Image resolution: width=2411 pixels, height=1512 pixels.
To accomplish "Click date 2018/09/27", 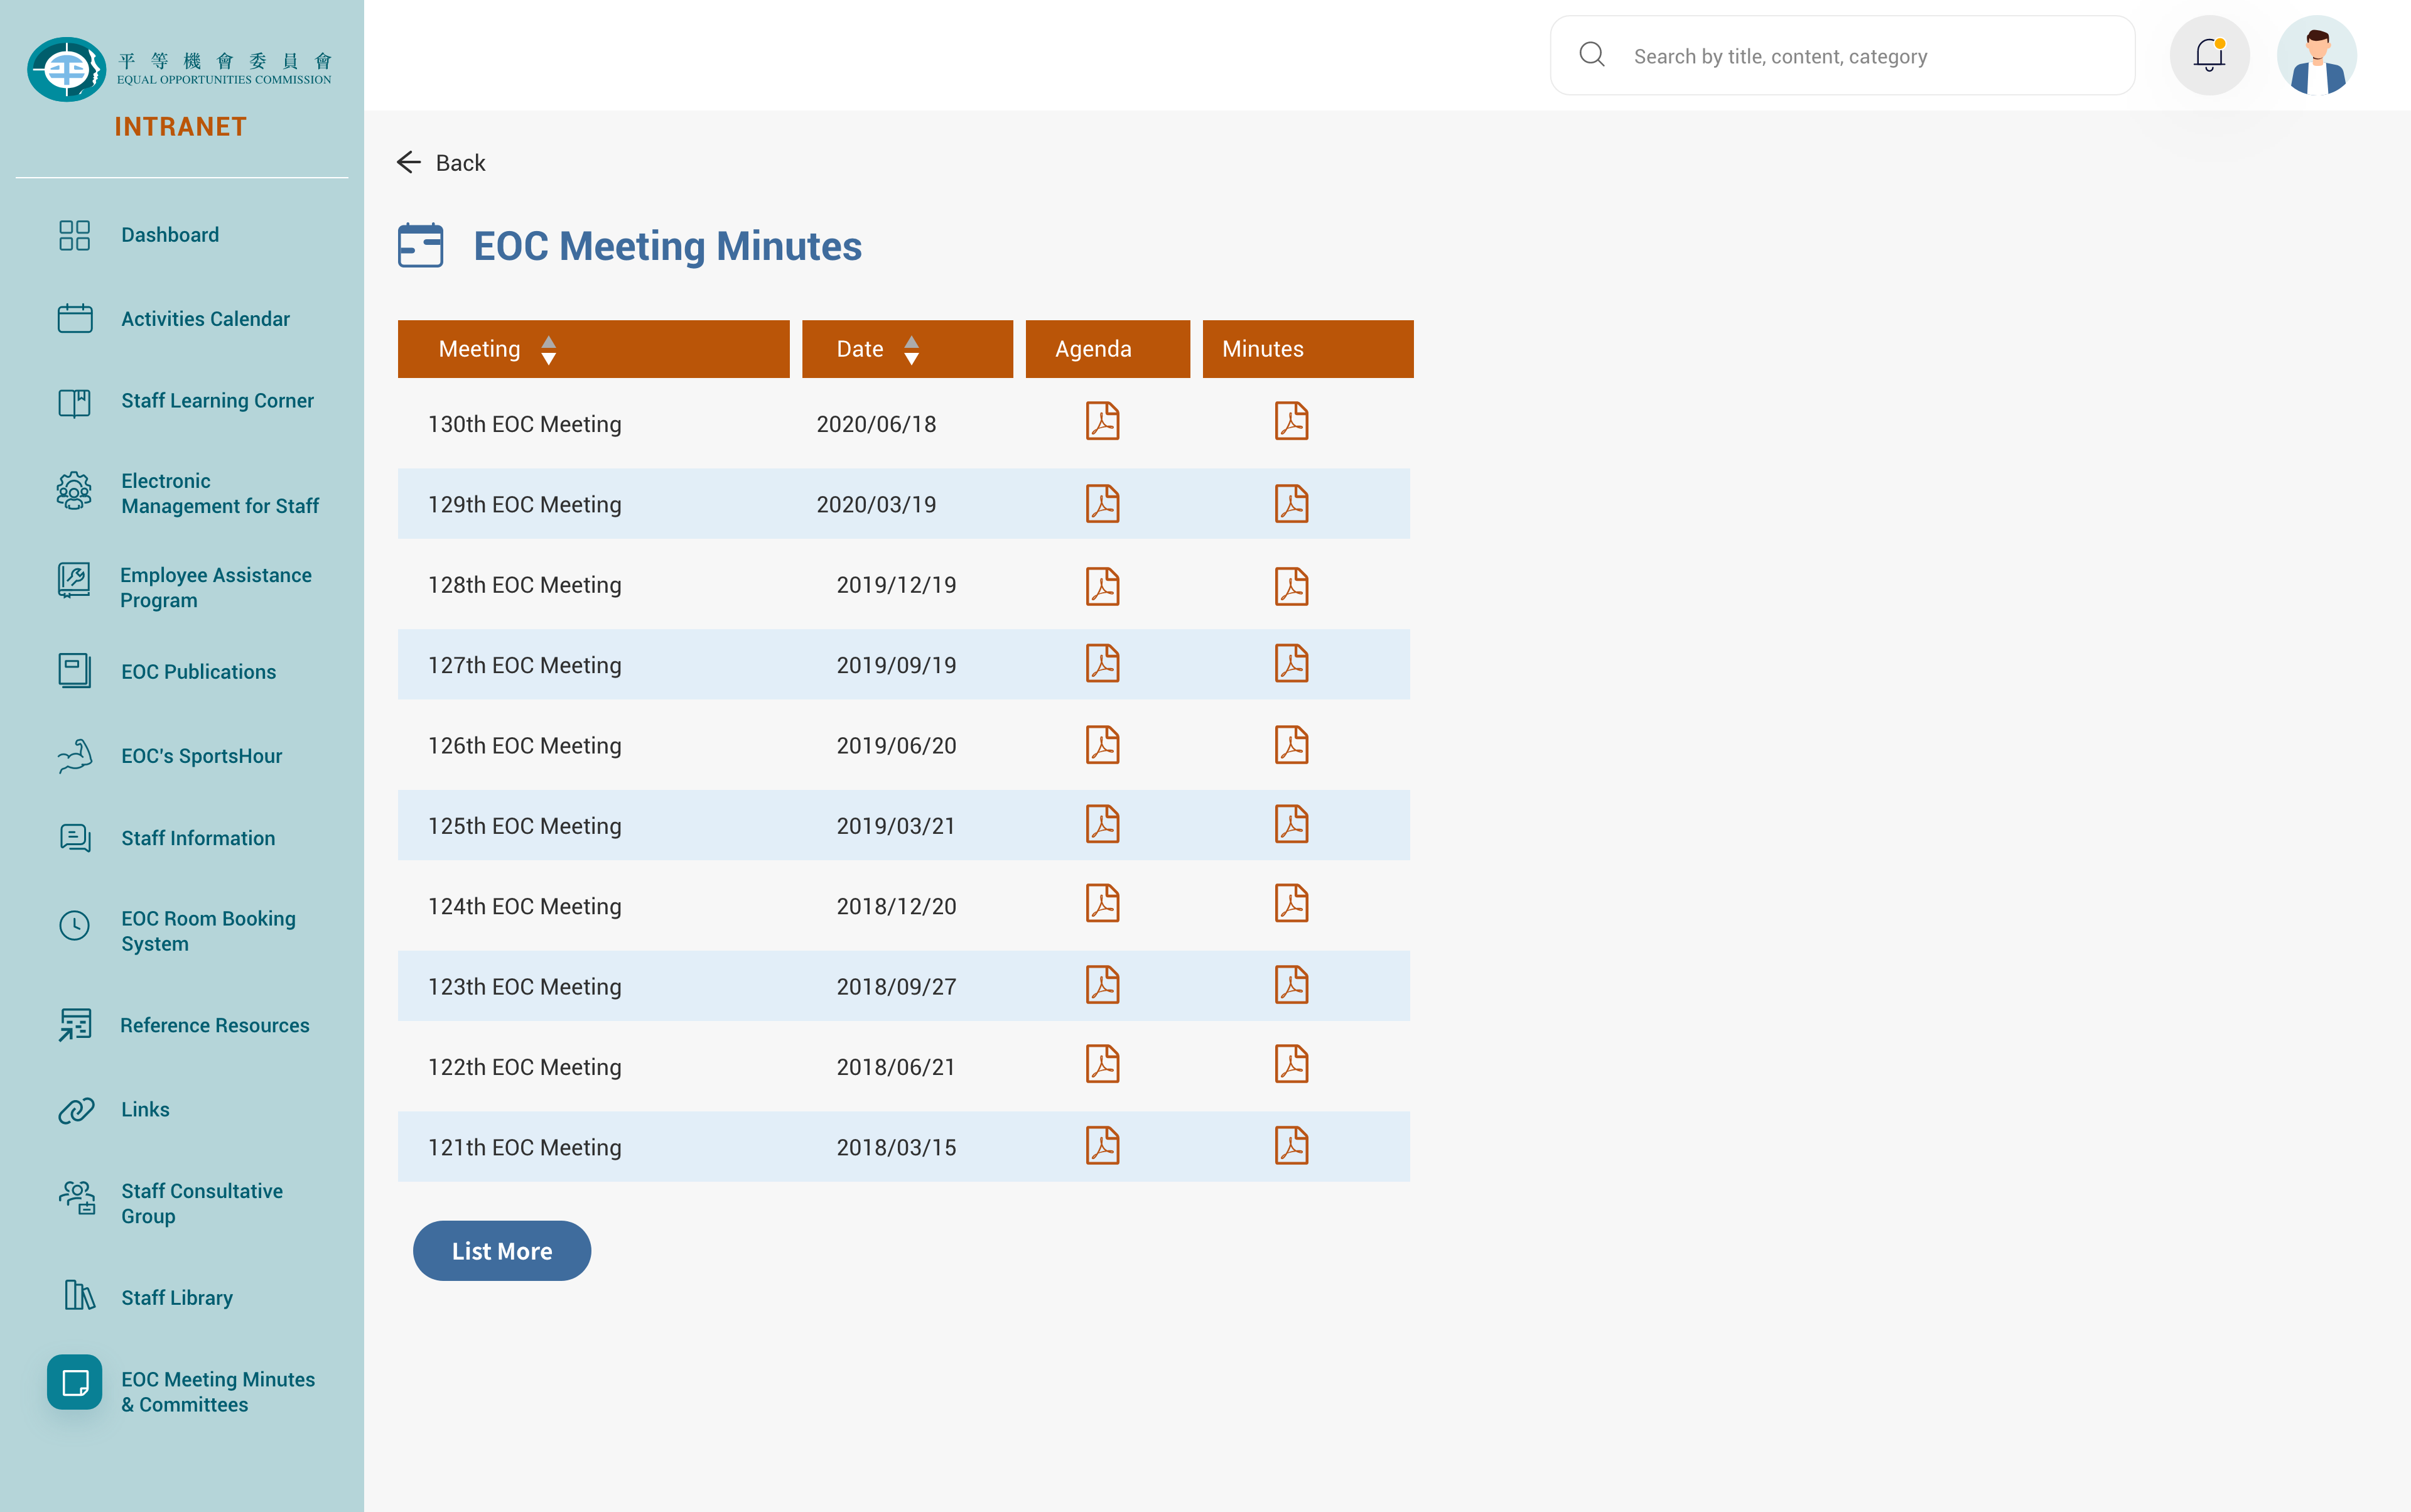I will (896, 987).
